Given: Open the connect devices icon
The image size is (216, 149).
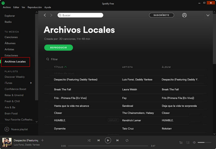Looking at the screenshot, I should click(x=188, y=142).
